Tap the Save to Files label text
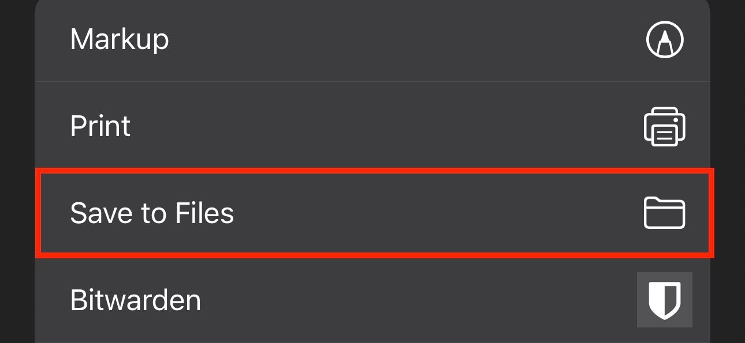The width and height of the screenshot is (745, 343). 152,213
